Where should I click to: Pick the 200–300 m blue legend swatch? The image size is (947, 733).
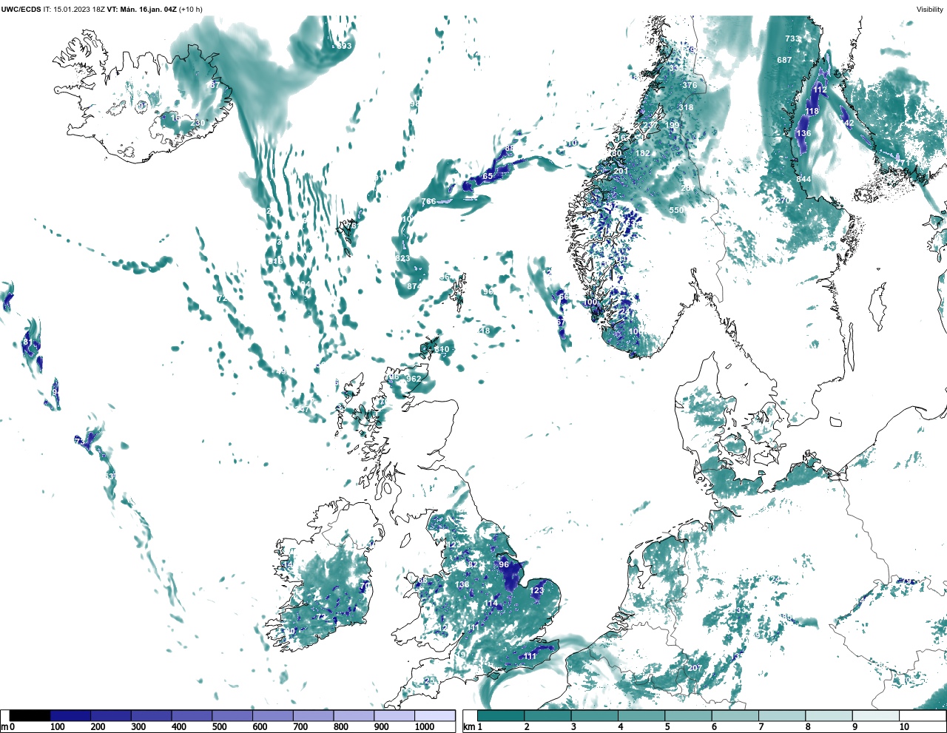[x=111, y=715]
